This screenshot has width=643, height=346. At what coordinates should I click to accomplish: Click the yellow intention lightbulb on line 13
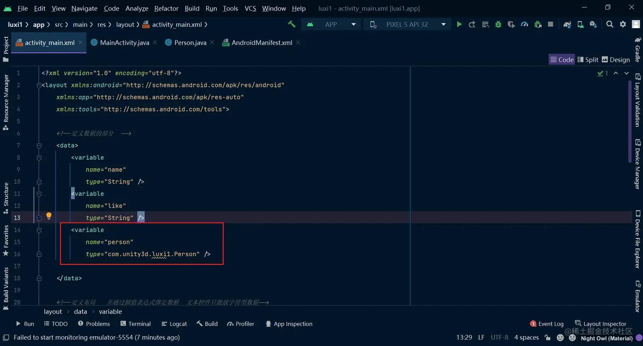[x=49, y=216]
